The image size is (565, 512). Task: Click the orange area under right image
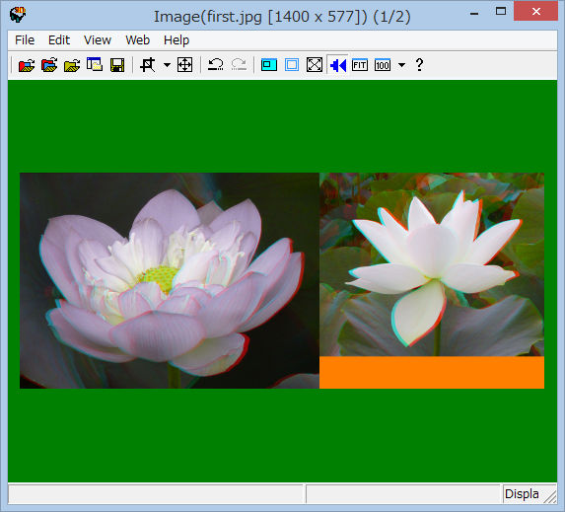[x=432, y=373]
